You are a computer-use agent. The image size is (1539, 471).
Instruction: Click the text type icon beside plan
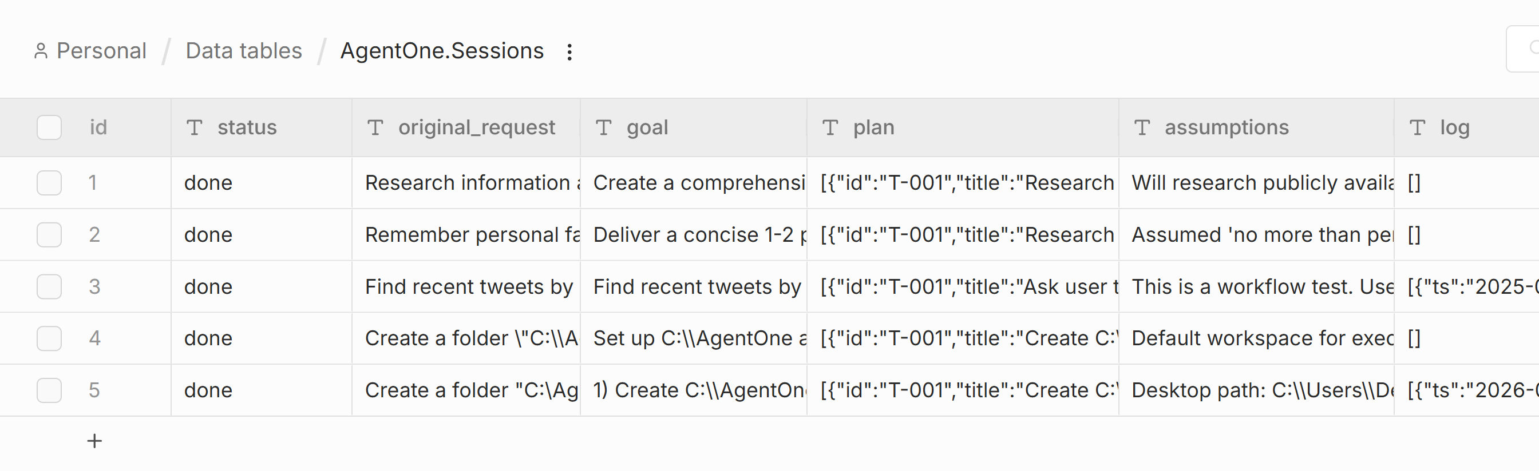(830, 127)
